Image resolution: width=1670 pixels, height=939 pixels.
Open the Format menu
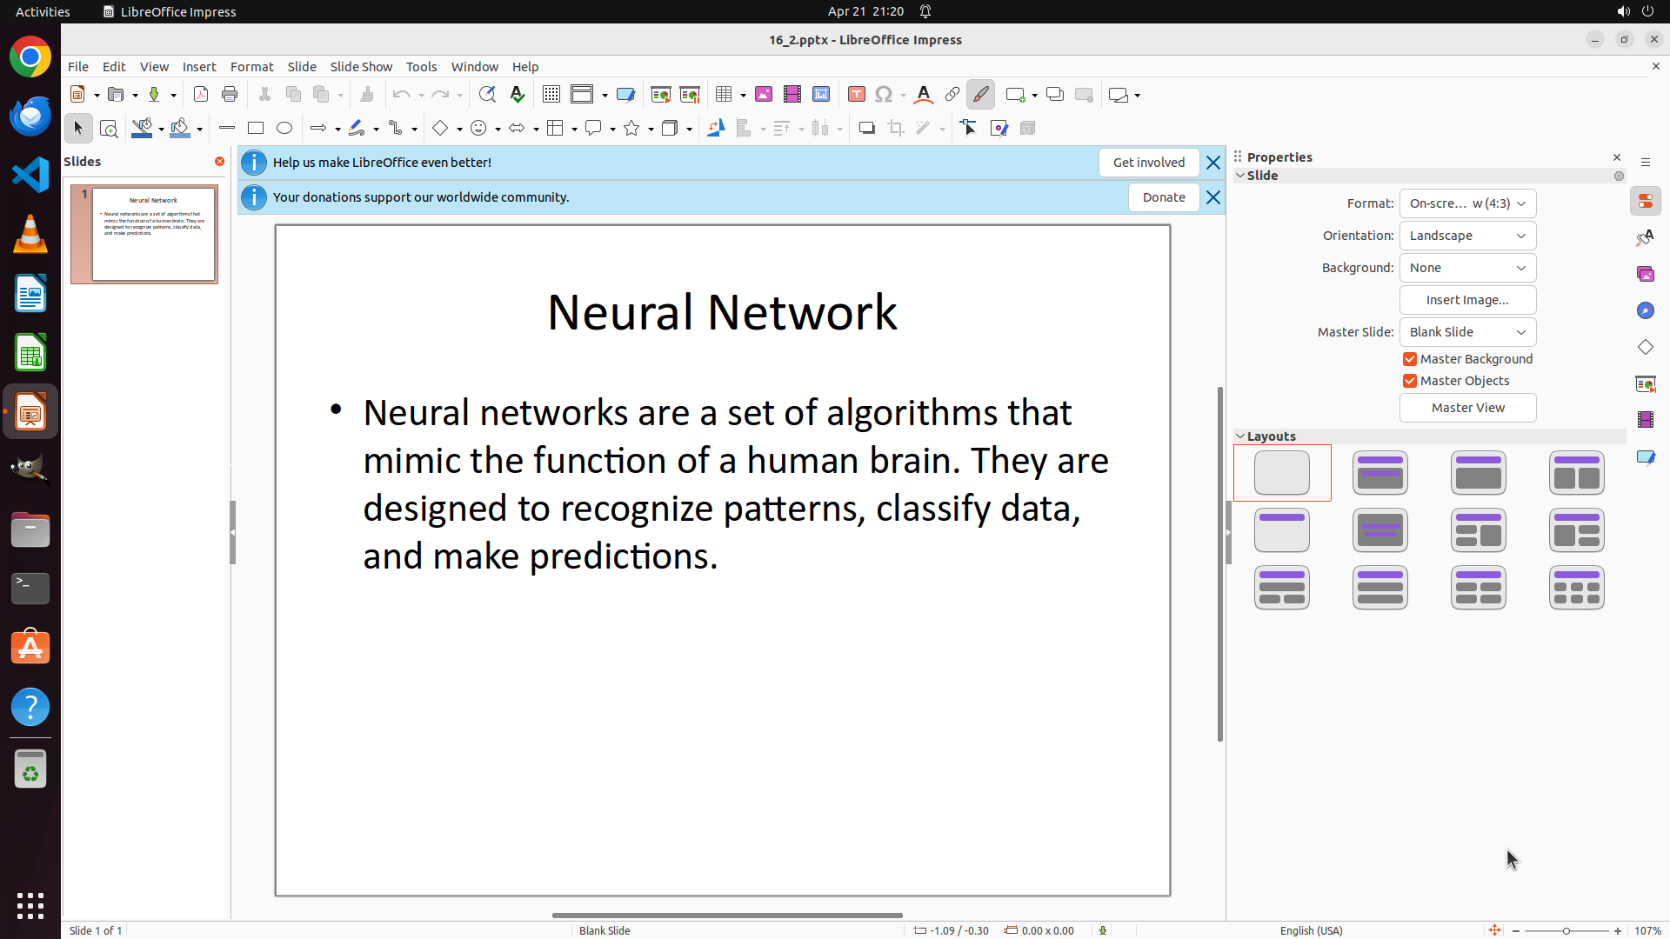251,67
